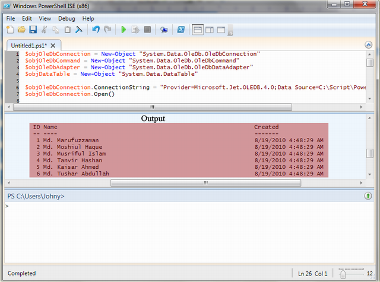Click output pane scroll right arrow
380x282 pixels.
click(361, 183)
